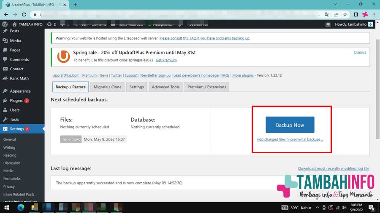
Task: Open General settings submenu
Action: coord(9,139)
